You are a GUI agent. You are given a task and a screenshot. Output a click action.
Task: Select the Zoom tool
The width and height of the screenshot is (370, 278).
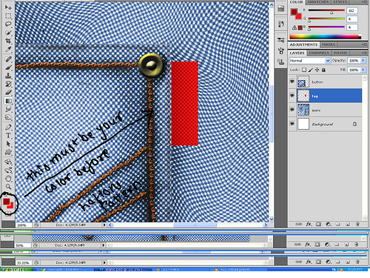pos(8,187)
